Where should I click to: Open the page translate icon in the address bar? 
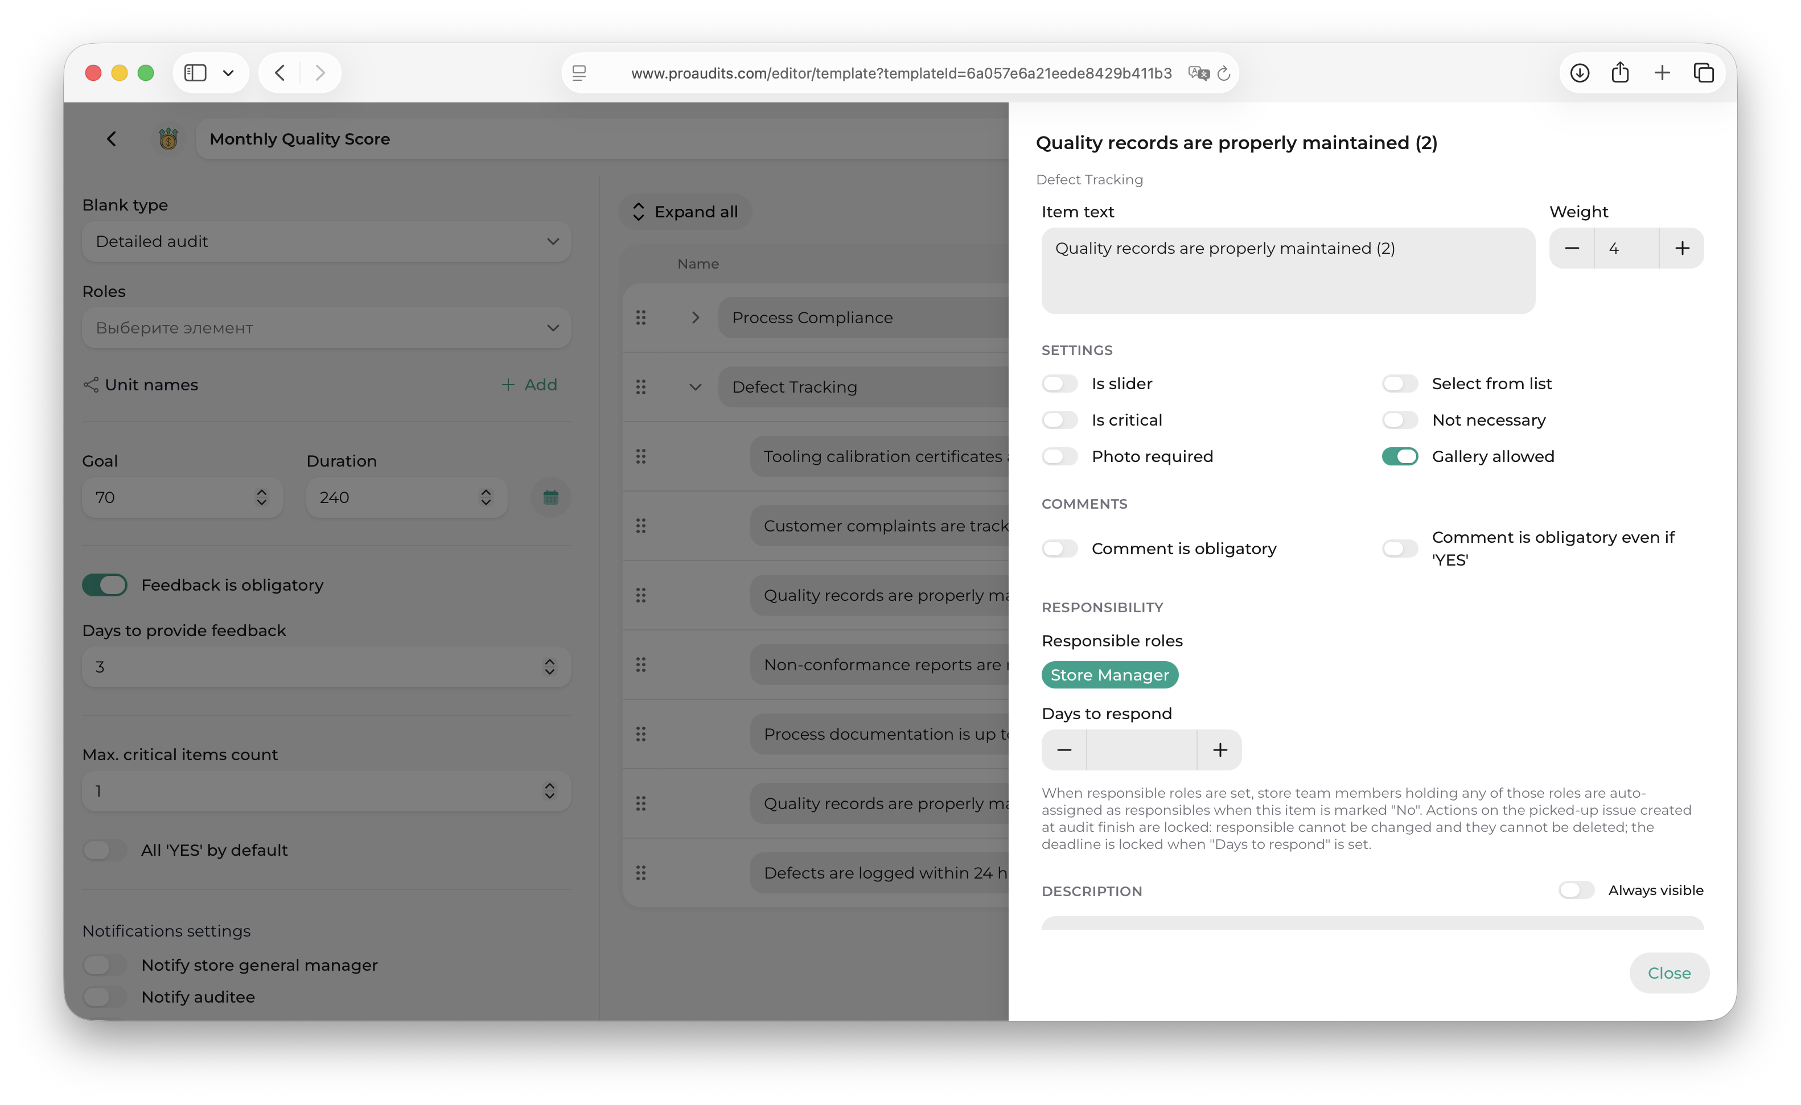point(1199,73)
